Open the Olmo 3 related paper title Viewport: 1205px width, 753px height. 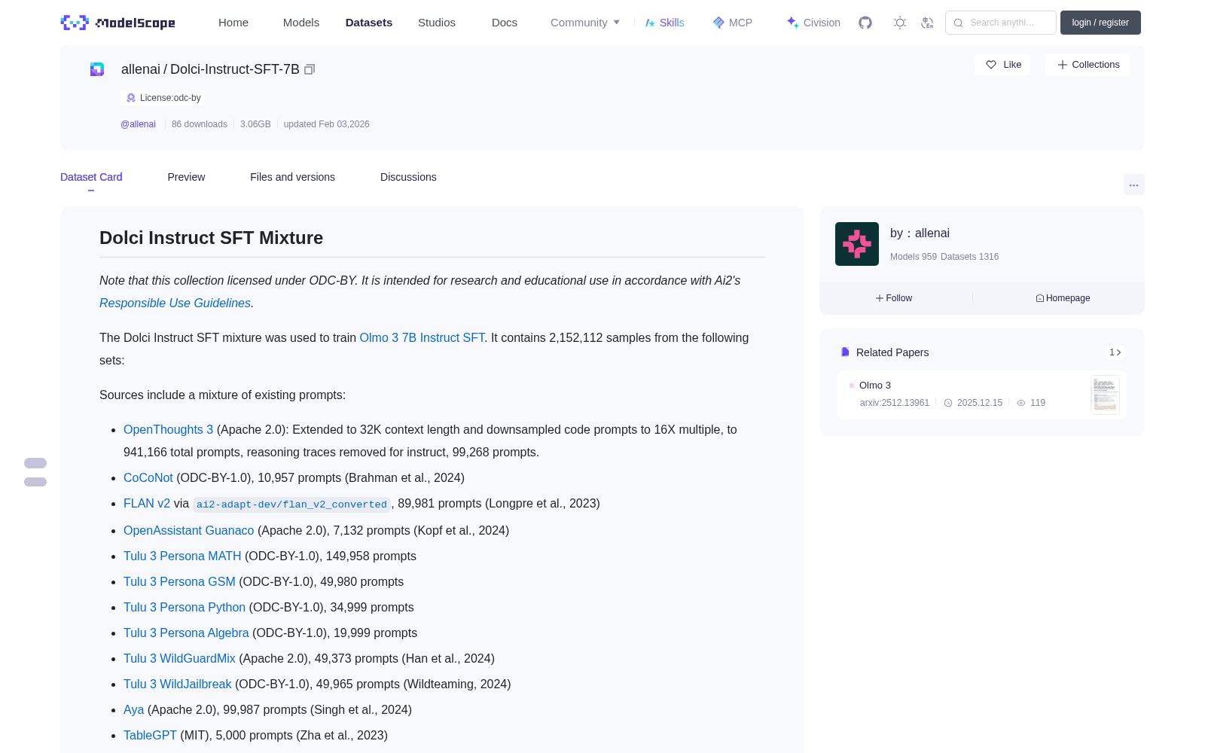(874, 386)
